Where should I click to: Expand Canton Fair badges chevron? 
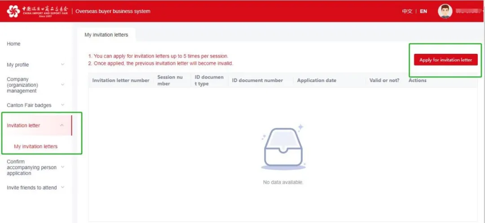[x=62, y=105]
